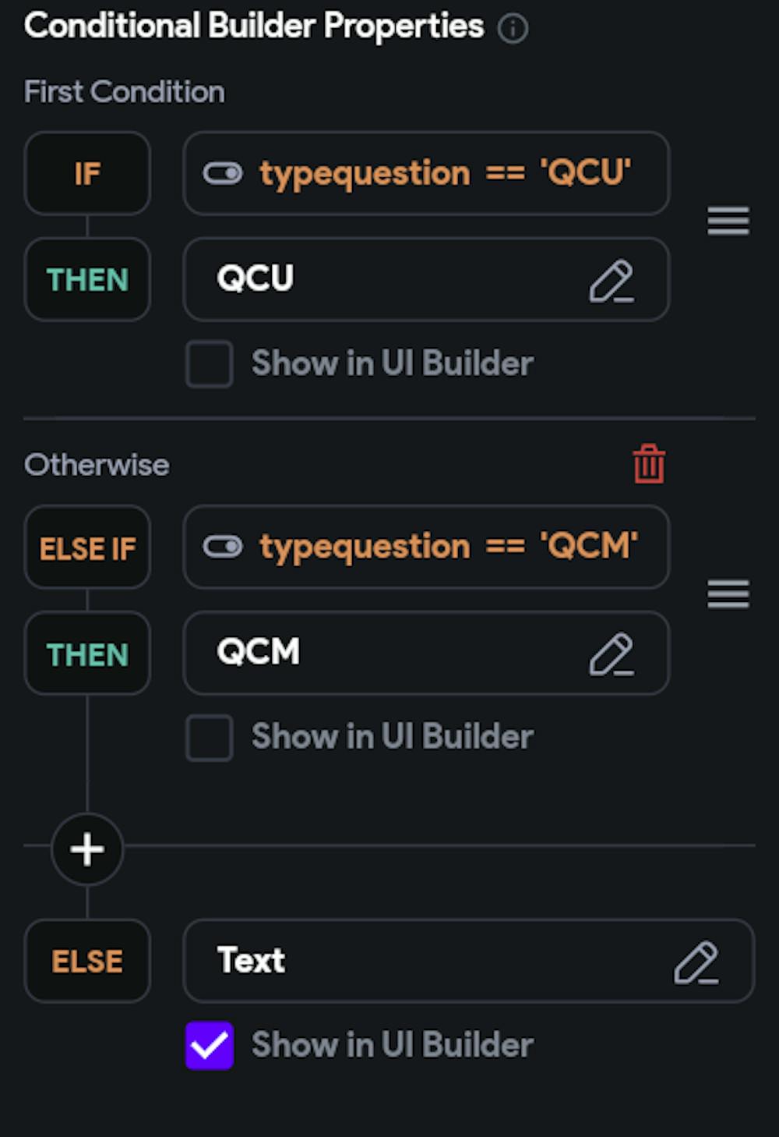
Task: Select the Text widget field next to ELSE
Action: [x=468, y=961]
